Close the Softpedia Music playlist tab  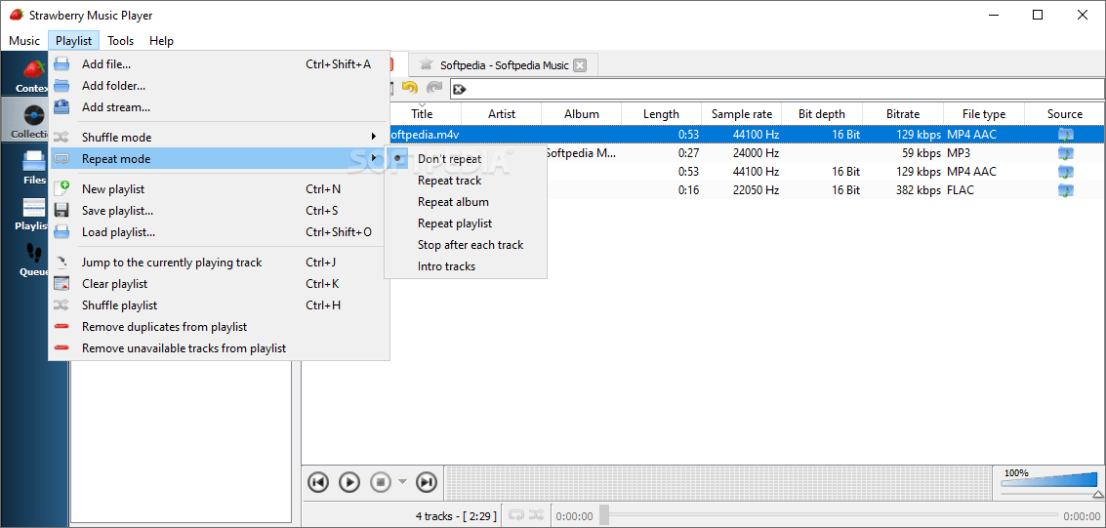click(579, 65)
